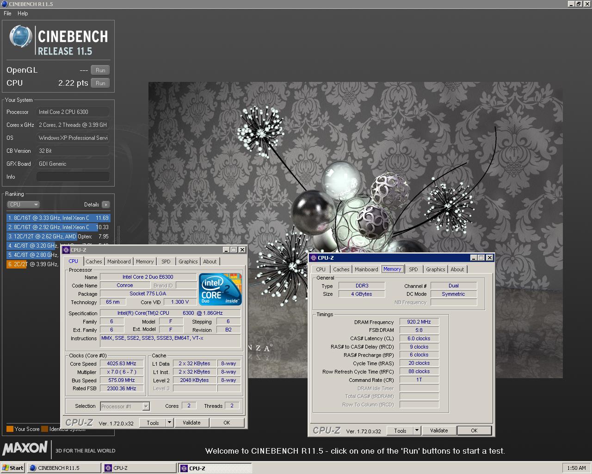This screenshot has width=592, height=474.
Task: Switch to About tab in left CPU-Z window
Action: (x=210, y=262)
